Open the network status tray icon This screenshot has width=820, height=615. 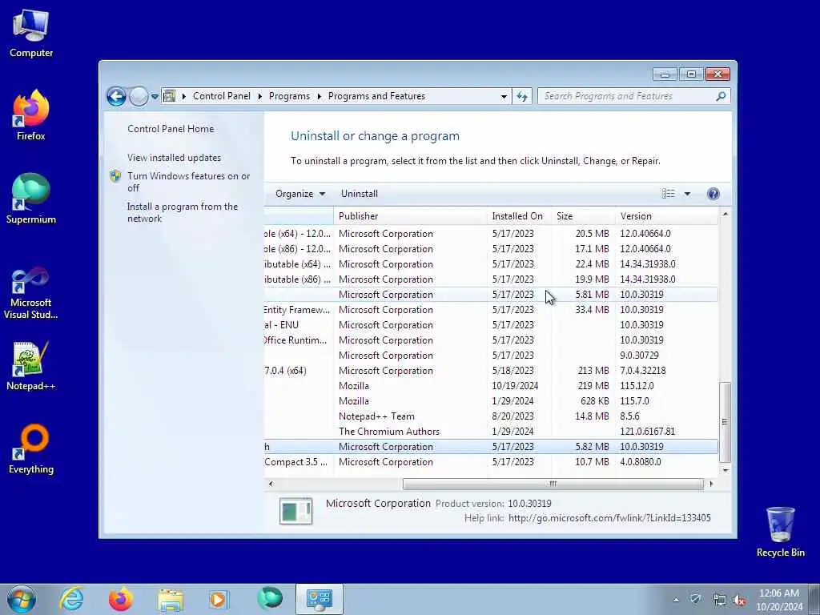click(719, 600)
